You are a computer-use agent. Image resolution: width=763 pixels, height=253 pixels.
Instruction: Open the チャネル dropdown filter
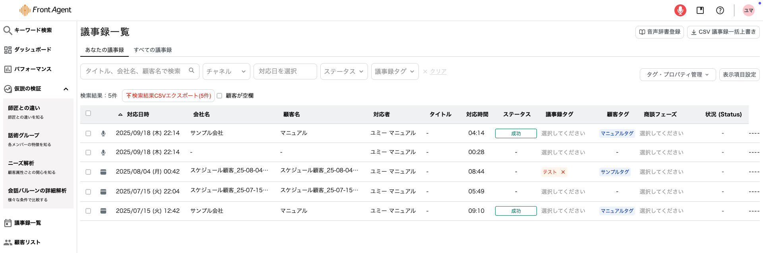pos(226,71)
